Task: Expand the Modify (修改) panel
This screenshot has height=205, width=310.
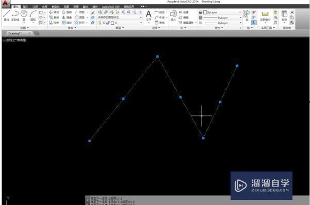Action: [72, 28]
